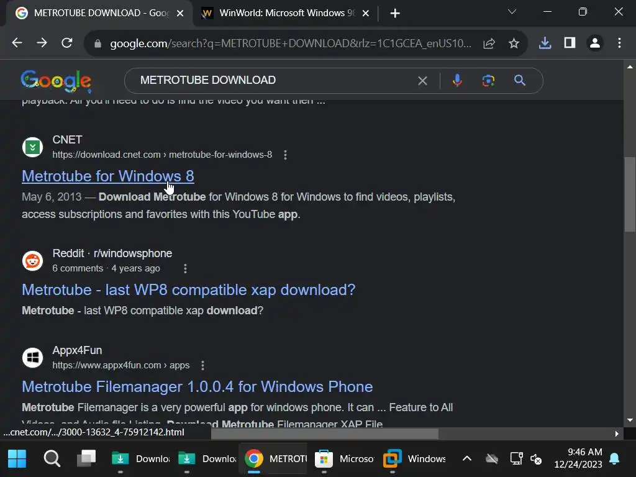Open more options for the Appx4Fun result

click(203, 365)
